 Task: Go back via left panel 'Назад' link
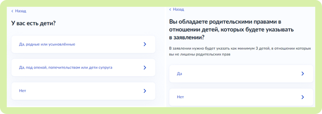click(x=19, y=11)
